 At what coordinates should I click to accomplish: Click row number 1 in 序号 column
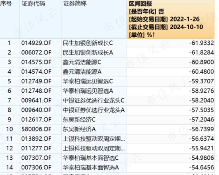[x=9, y=43]
